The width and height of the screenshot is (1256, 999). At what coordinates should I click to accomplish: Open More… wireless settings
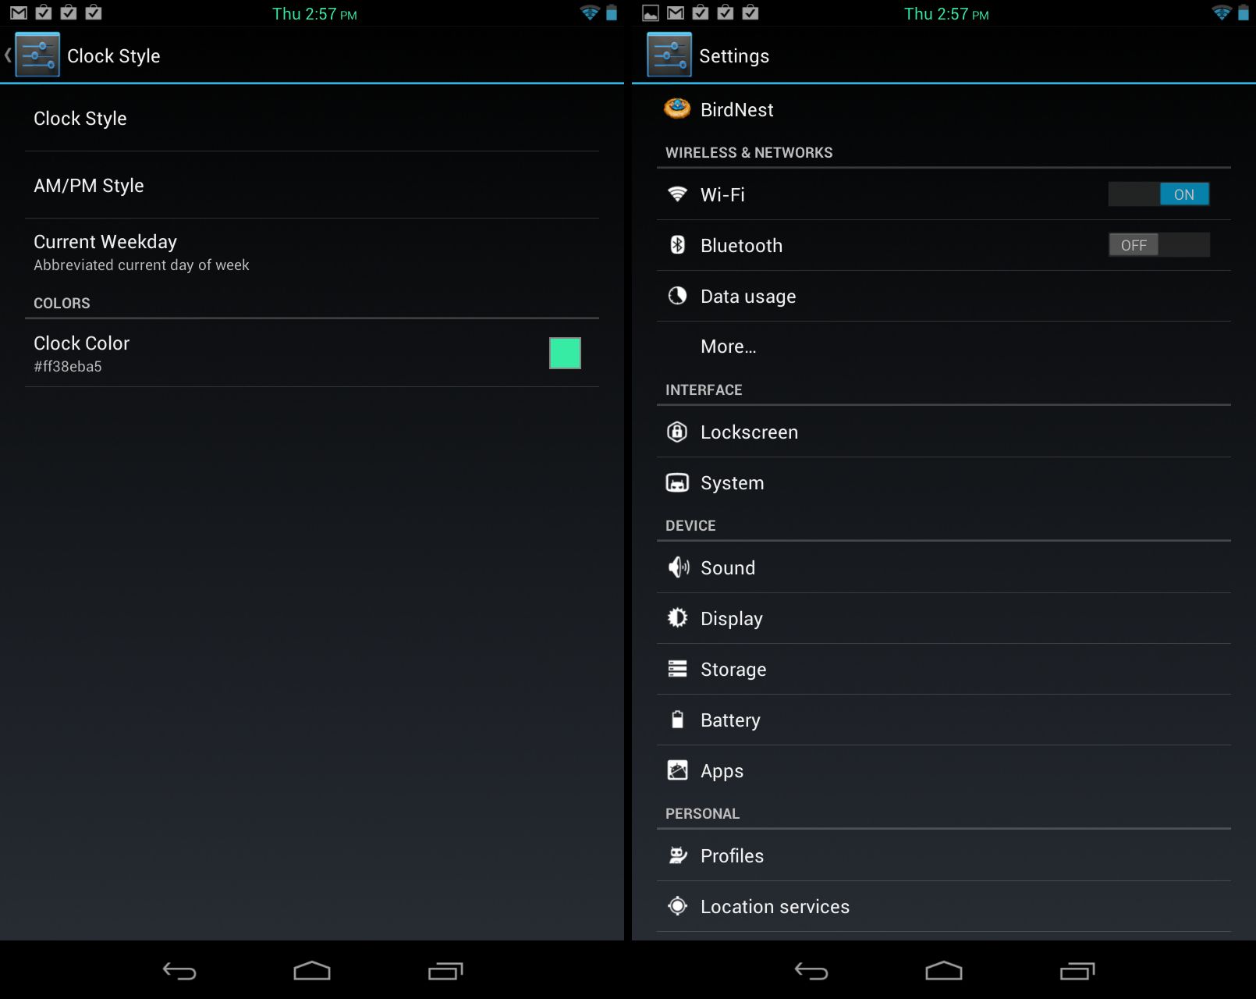[x=944, y=347]
